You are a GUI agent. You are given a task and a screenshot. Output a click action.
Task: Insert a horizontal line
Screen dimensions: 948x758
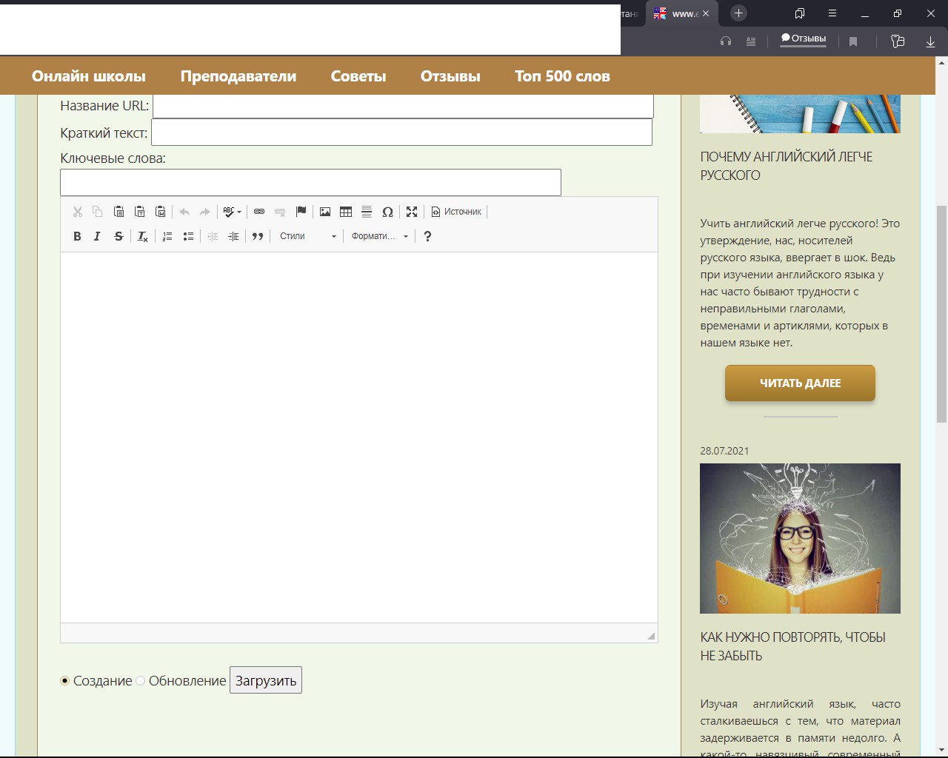[367, 212]
